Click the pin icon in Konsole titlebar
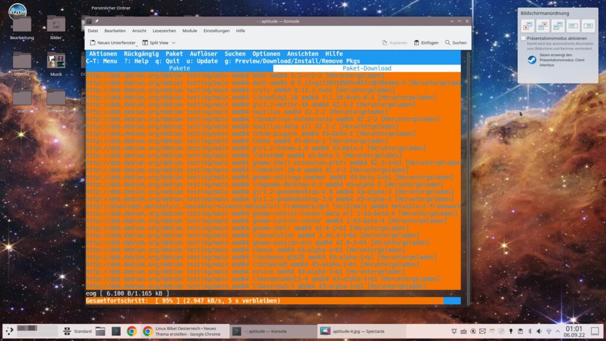This screenshot has width=606, height=341. [96, 21]
